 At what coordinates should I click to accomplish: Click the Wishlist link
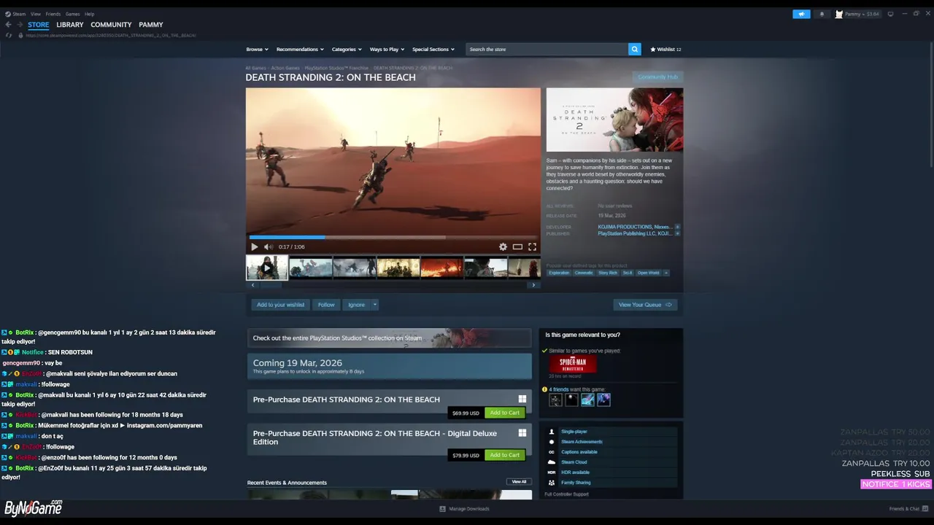click(x=665, y=49)
